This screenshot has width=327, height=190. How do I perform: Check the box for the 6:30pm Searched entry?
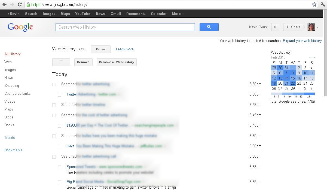54,136
